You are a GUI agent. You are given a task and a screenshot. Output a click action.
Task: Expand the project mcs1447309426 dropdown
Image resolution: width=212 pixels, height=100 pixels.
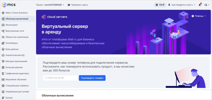click(50, 5)
